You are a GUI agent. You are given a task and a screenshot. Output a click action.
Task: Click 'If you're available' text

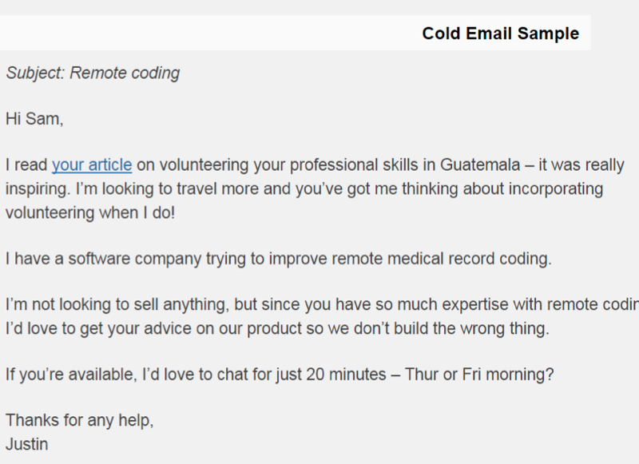coord(71,375)
